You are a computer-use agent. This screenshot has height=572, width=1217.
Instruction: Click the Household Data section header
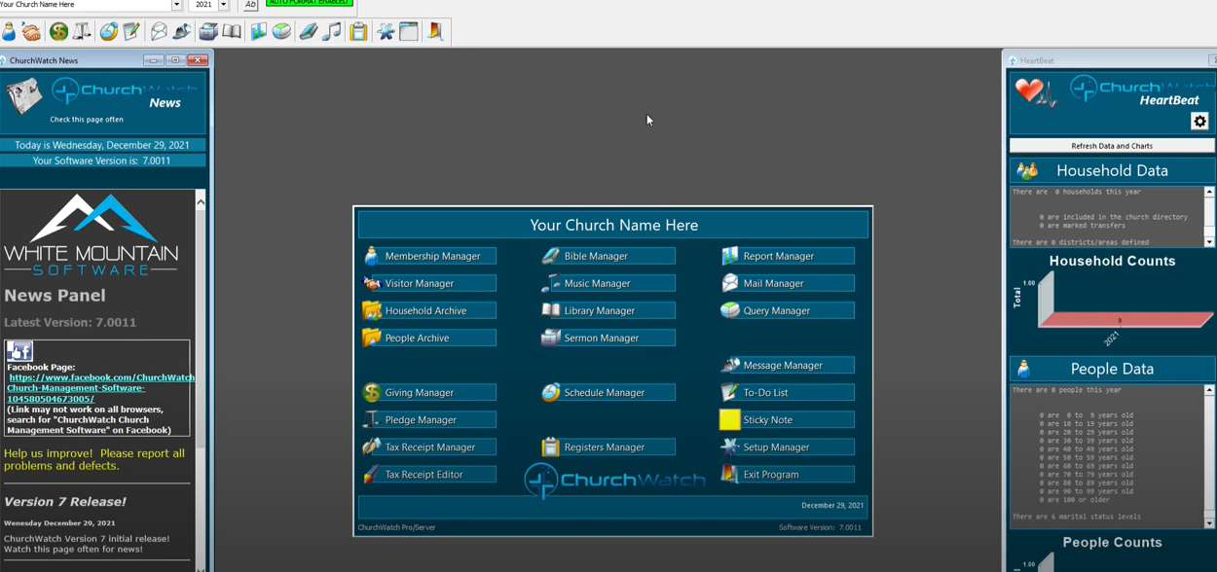click(x=1112, y=170)
